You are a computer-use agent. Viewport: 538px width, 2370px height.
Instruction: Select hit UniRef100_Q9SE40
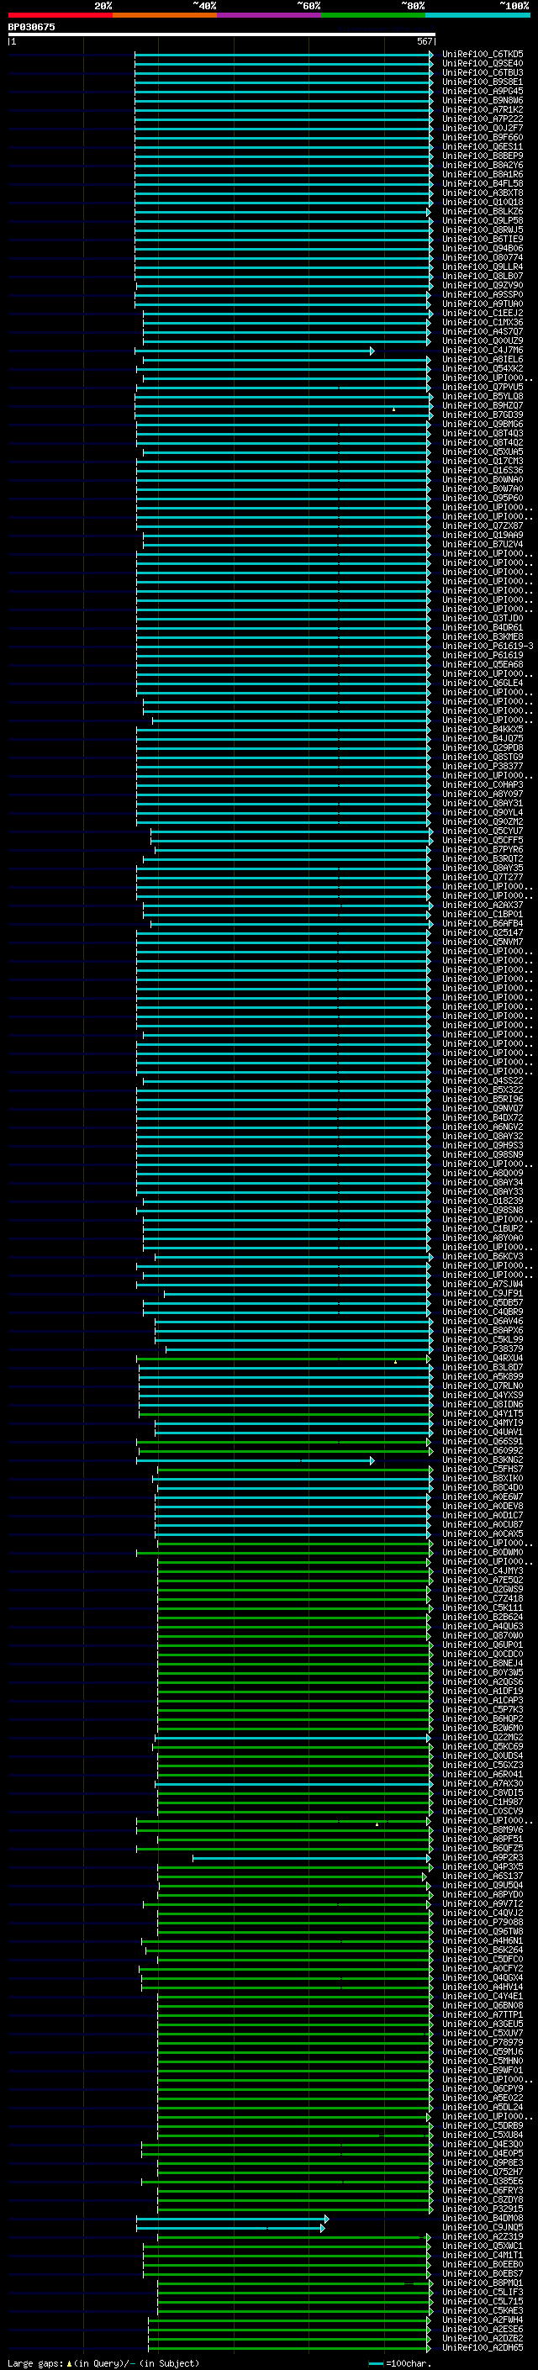[x=483, y=64]
